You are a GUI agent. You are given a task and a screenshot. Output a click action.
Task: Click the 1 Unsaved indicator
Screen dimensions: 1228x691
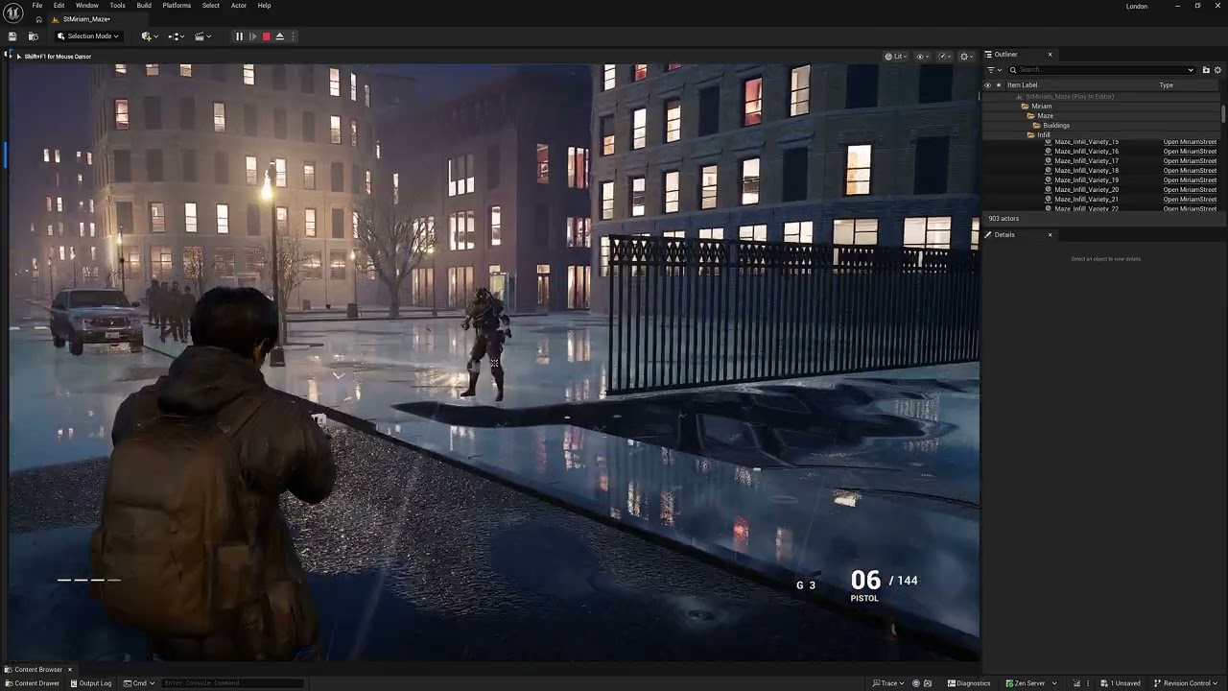click(1121, 683)
